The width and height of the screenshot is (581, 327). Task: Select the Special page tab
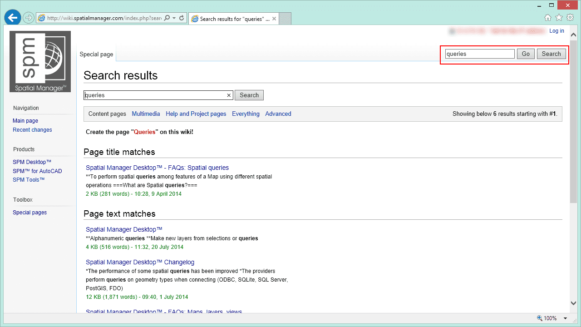96,54
